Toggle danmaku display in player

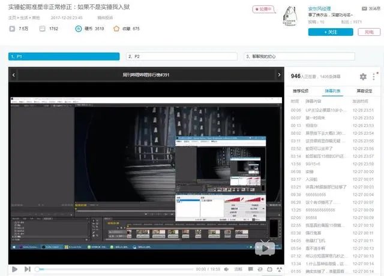pyautogui.click(x=251, y=269)
